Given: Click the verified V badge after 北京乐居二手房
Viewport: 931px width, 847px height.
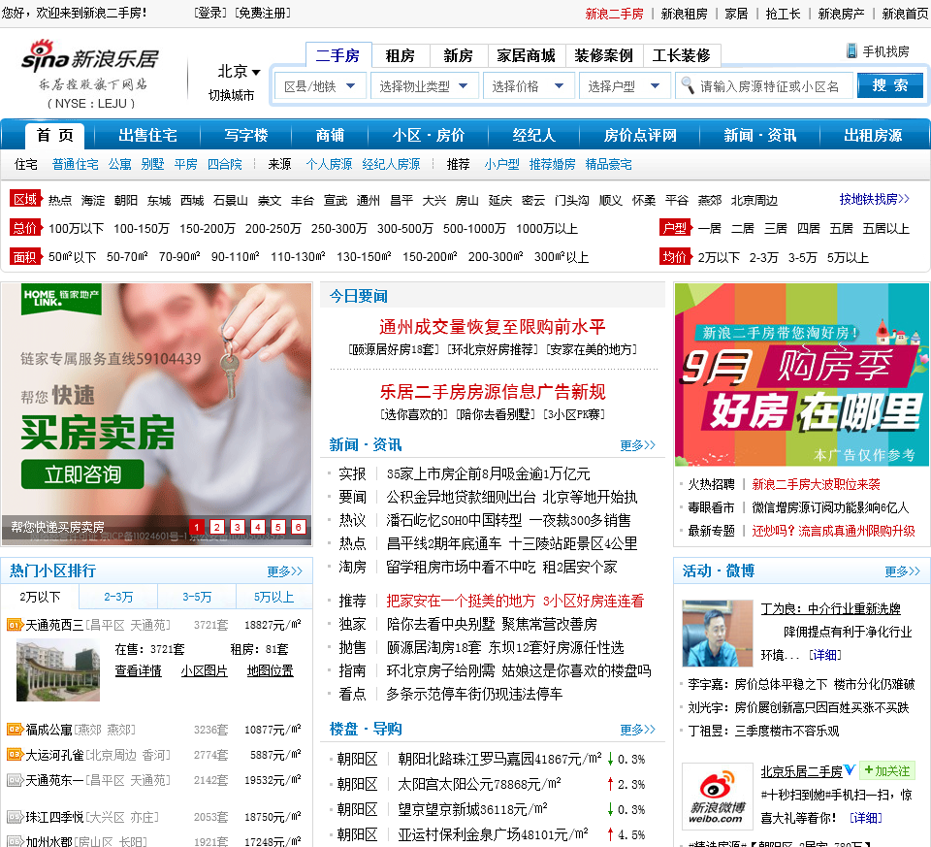Looking at the screenshot, I should [850, 770].
